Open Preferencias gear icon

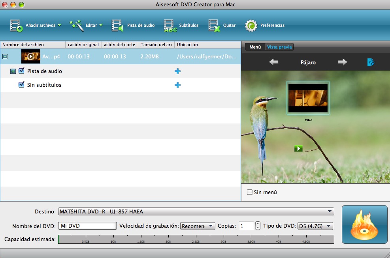click(x=251, y=26)
